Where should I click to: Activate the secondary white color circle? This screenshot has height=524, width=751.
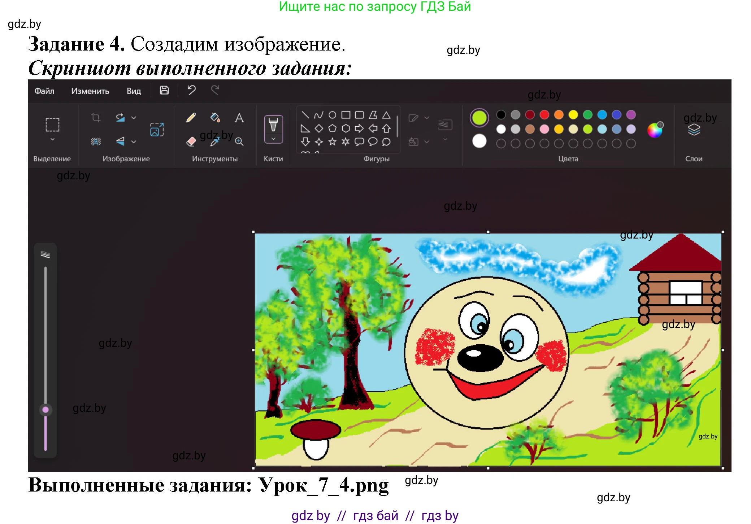pyautogui.click(x=479, y=141)
